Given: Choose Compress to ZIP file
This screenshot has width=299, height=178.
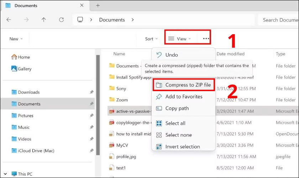Looking at the screenshot, I should pyautogui.click(x=184, y=85).
